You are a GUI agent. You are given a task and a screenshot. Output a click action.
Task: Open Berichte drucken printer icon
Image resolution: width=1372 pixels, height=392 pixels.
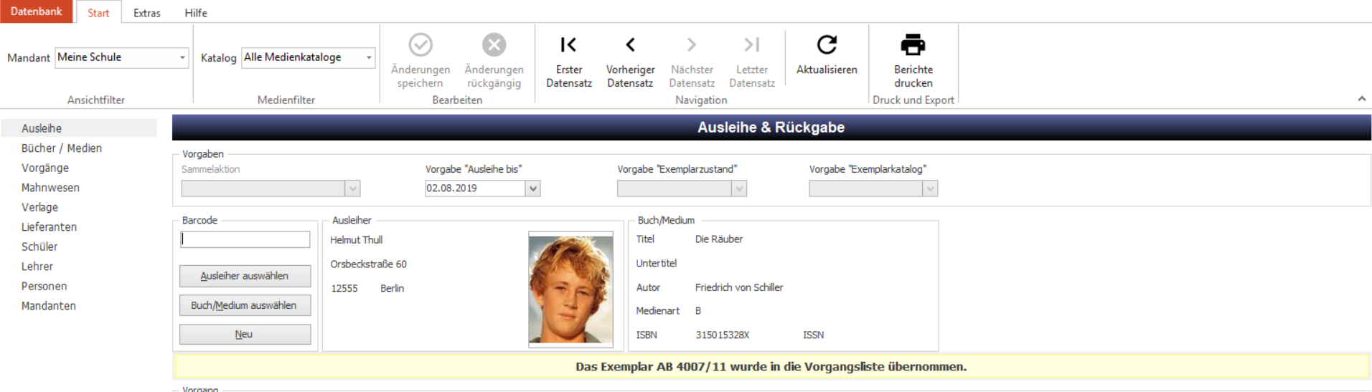(913, 45)
